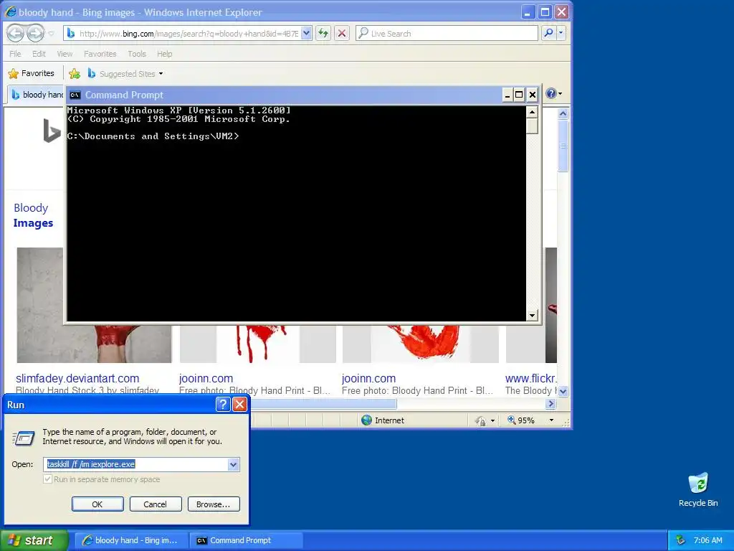Click the IE page vertical scrollbar up arrow
This screenshot has width=734, height=551.
point(563,113)
